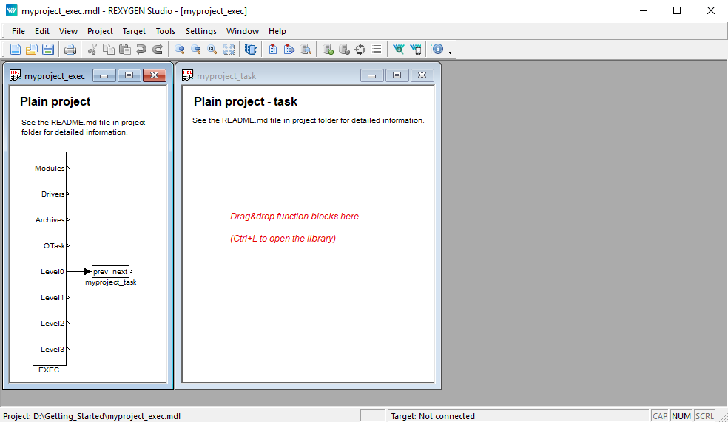Zoom in with the magnifier plus icon
Viewport: 728px width, 422px height.
(179, 50)
